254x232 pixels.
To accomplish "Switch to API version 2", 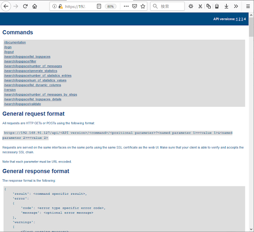I will click(239, 19).
